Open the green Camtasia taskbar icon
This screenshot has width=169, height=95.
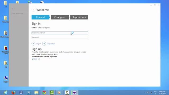(x=52, y=93)
